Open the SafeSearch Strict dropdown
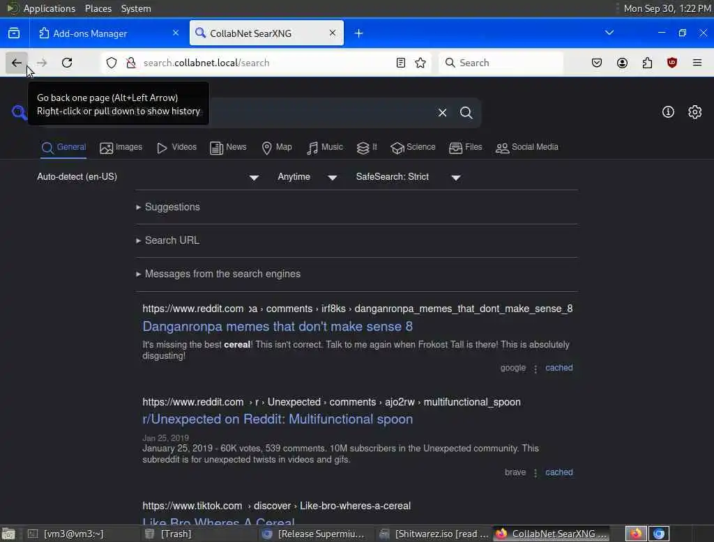Image resolution: width=714 pixels, height=542 pixels. coord(409,177)
